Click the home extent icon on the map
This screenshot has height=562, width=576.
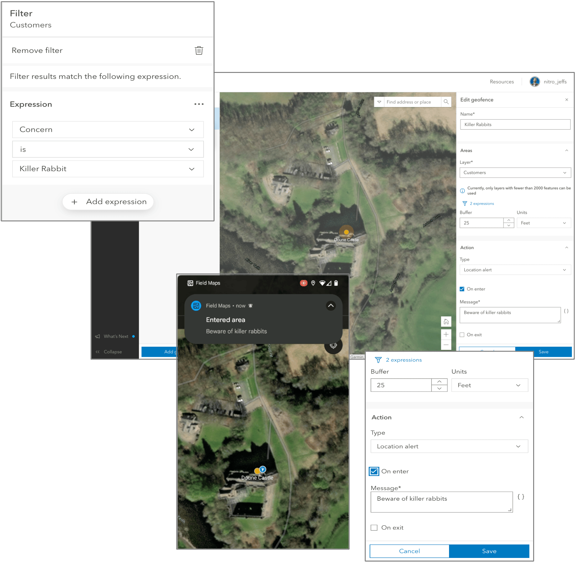pos(446,321)
